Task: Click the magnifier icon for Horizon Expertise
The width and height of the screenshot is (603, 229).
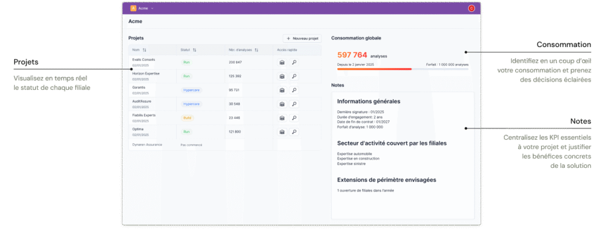Action: (294, 76)
